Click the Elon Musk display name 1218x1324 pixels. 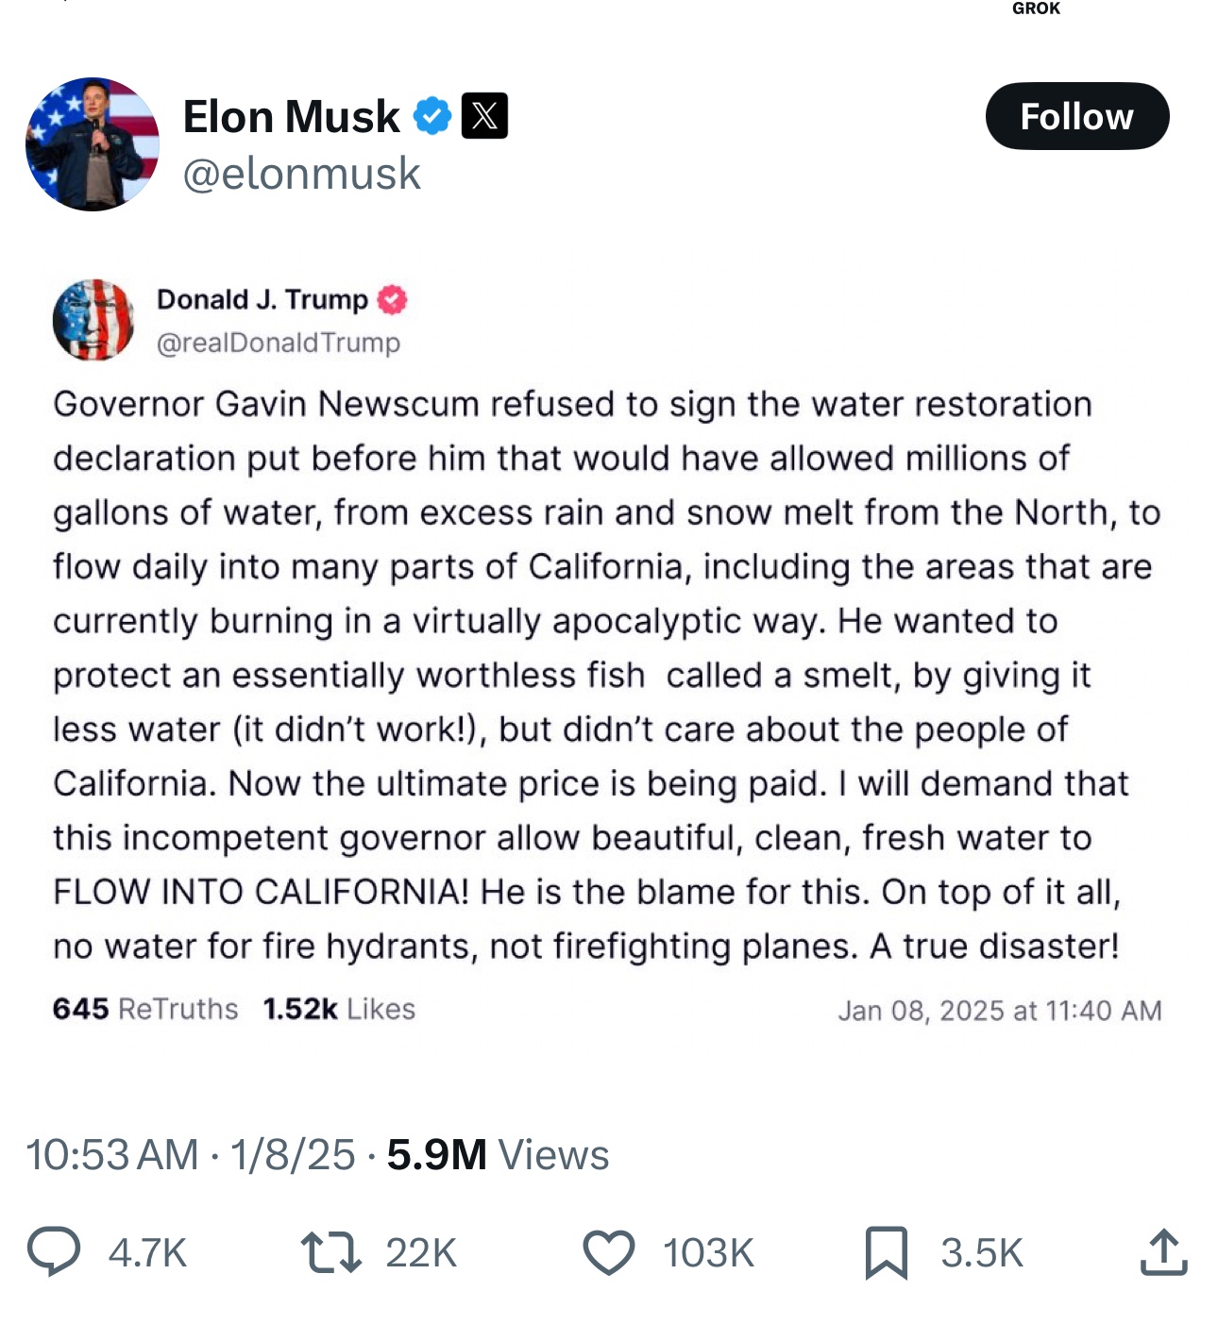[291, 116]
